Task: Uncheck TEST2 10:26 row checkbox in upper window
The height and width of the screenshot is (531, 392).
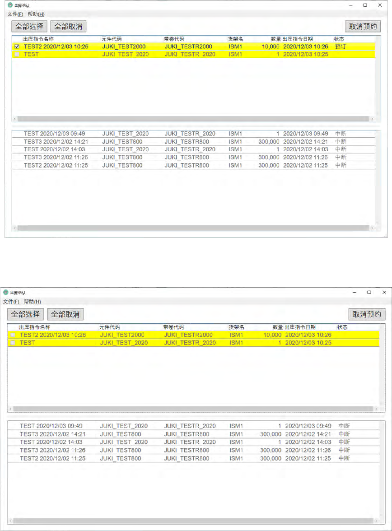Action: [x=17, y=47]
